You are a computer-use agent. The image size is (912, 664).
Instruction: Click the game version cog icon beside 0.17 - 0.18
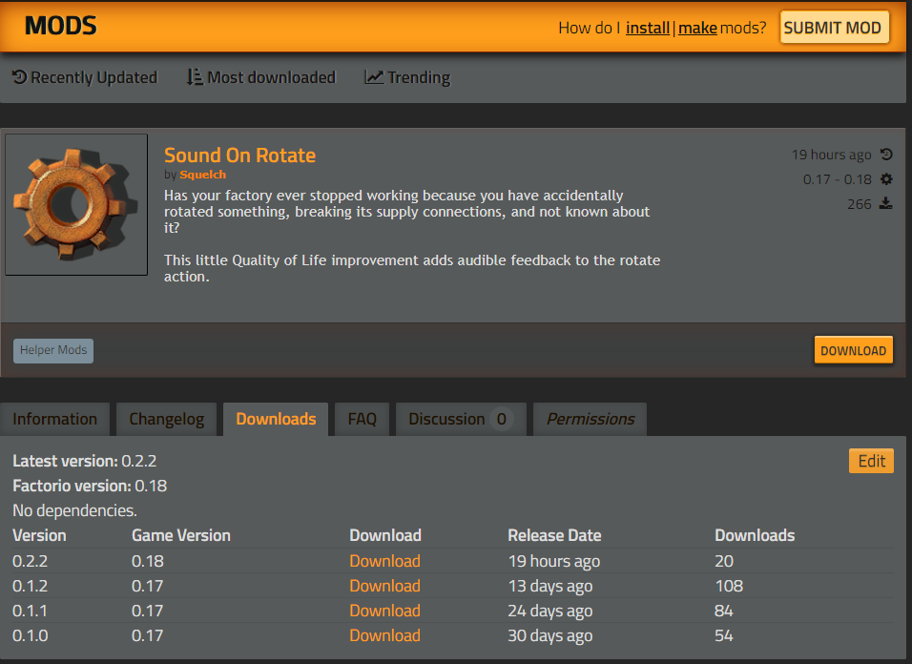[x=886, y=179]
